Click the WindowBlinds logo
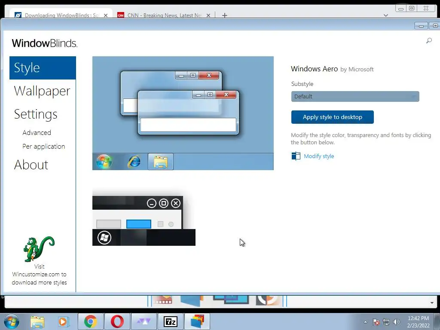This screenshot has width=440, height=330. tap(45, 43)
